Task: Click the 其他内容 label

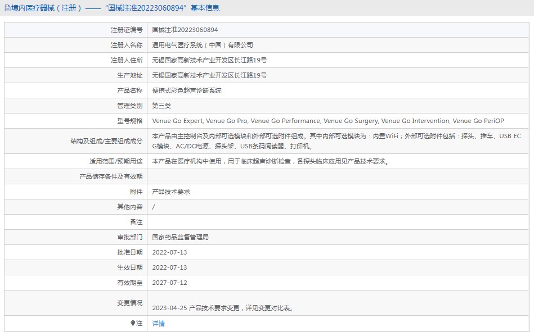Action: (x=130, y=207)
